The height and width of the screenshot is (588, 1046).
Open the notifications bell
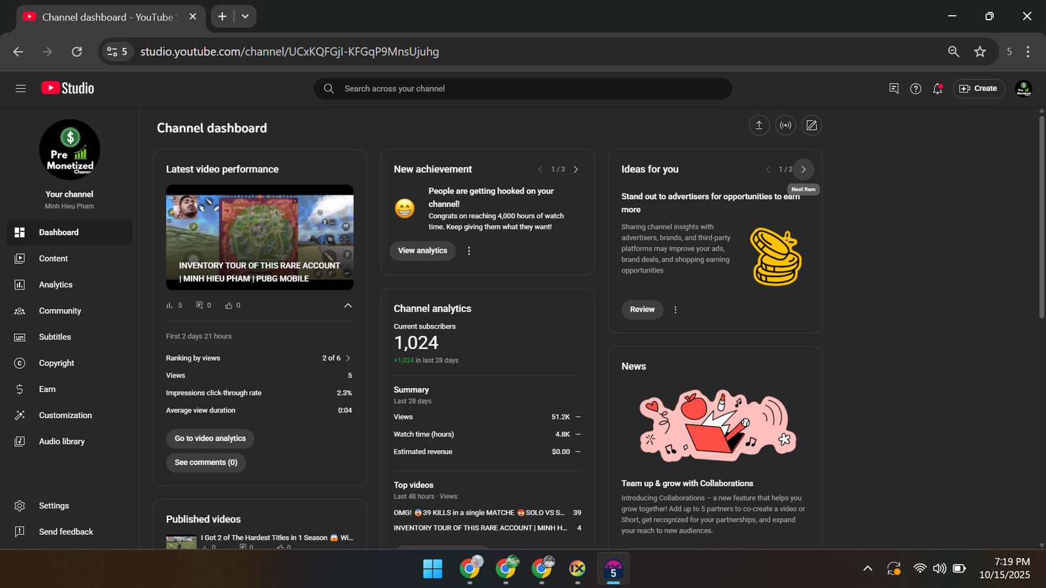click(937, 89)
